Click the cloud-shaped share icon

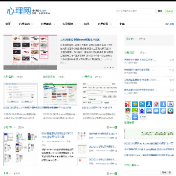click(149, 111)
